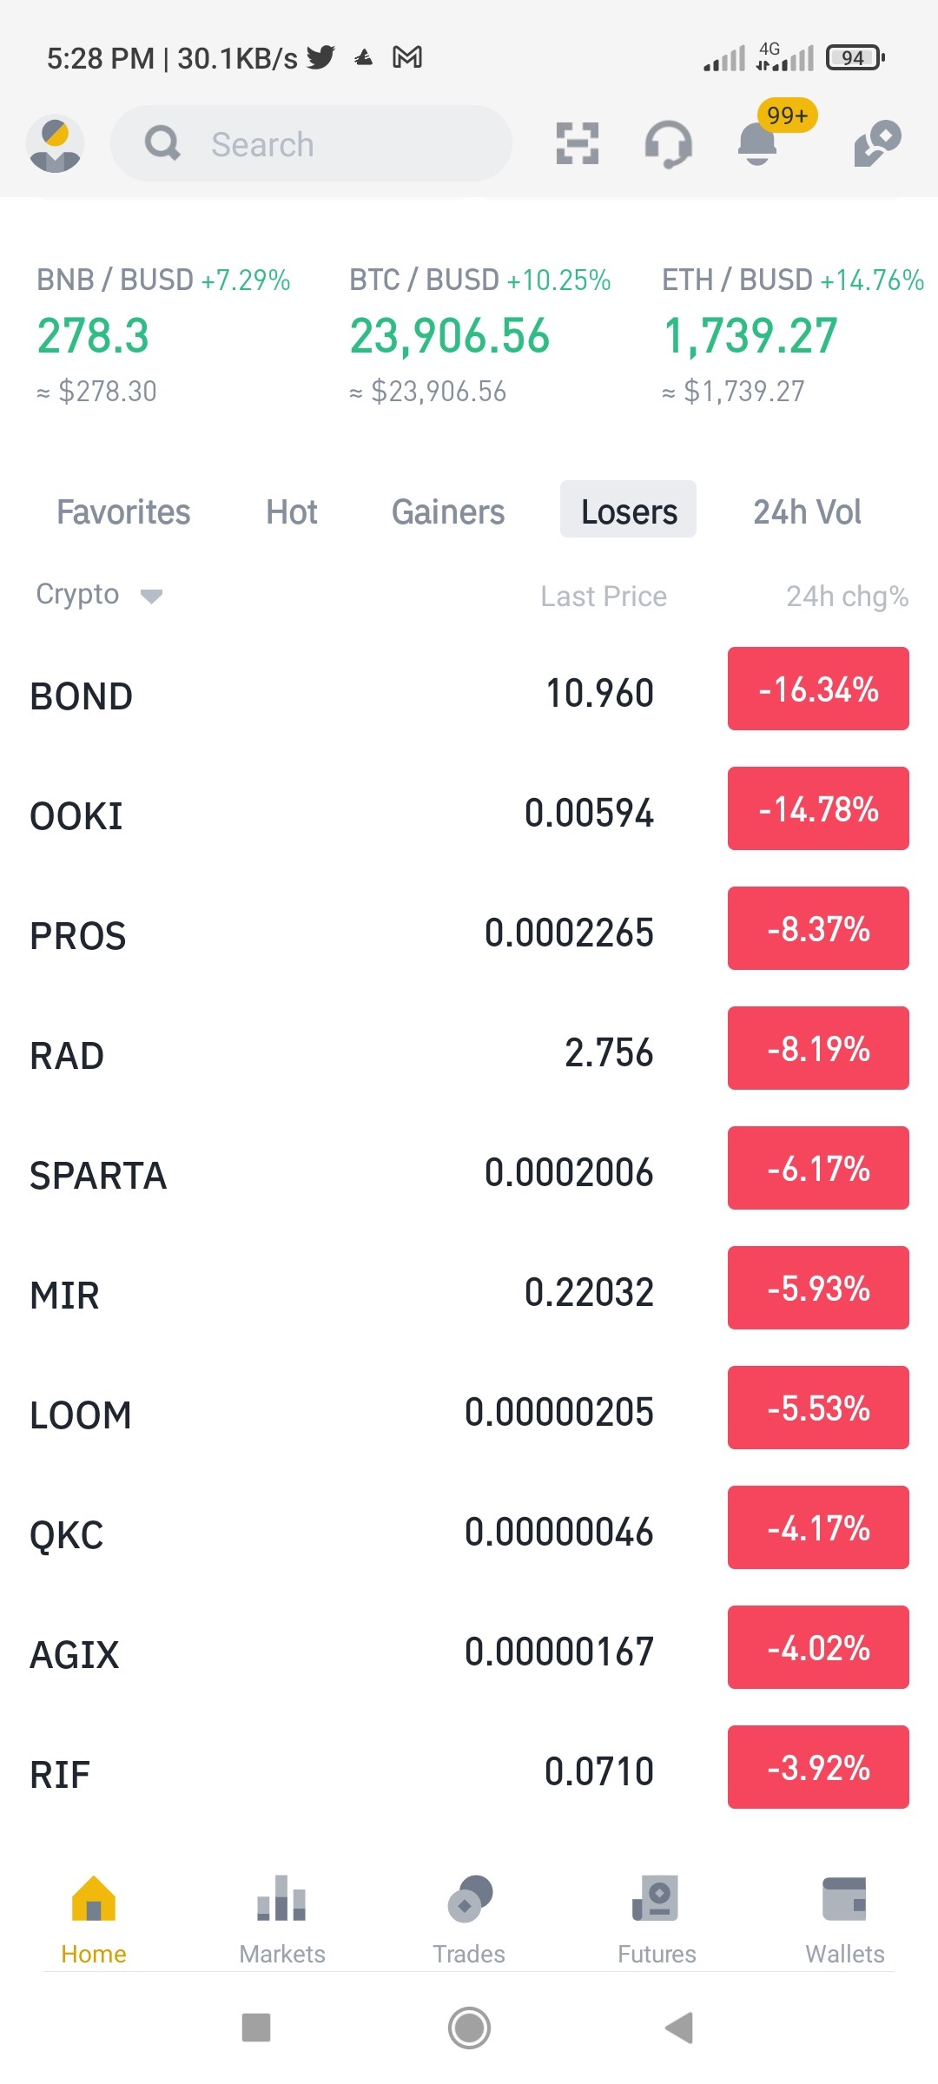
Task: Open the BTC / BUSD price card
Action: (x=479, y=335)
